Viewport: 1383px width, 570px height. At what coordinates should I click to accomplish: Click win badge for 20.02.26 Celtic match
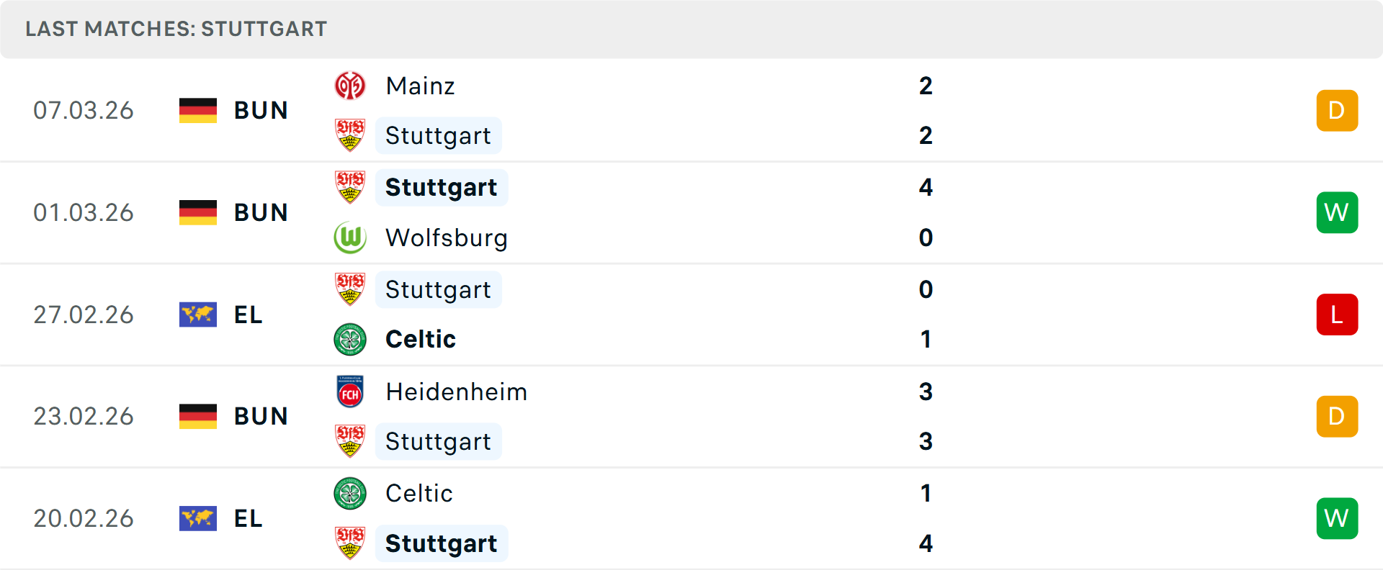coord(1337,518)
